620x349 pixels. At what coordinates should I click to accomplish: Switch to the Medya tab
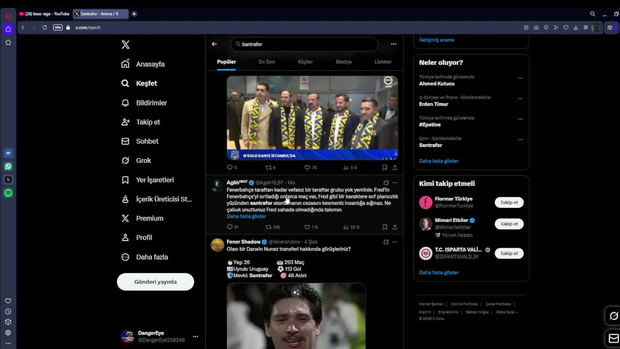pyautogui.click(x=343, y=62)
